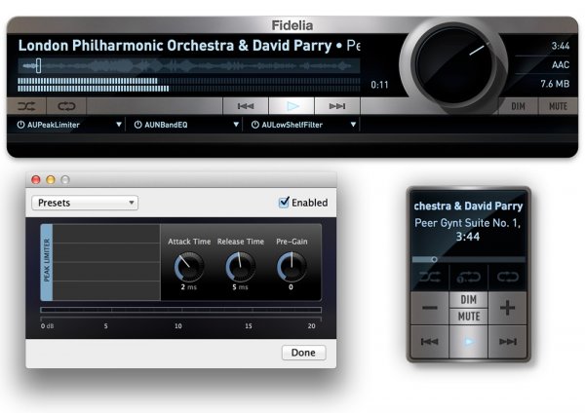This screenshot has height=413, width=585.
Task: Click DIM in the mini player
Action: tap(469, 300)
